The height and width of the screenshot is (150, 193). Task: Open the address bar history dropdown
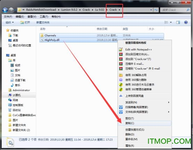[x=151, y=10]
